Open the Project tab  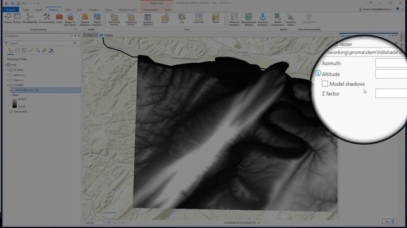[11, 9]
